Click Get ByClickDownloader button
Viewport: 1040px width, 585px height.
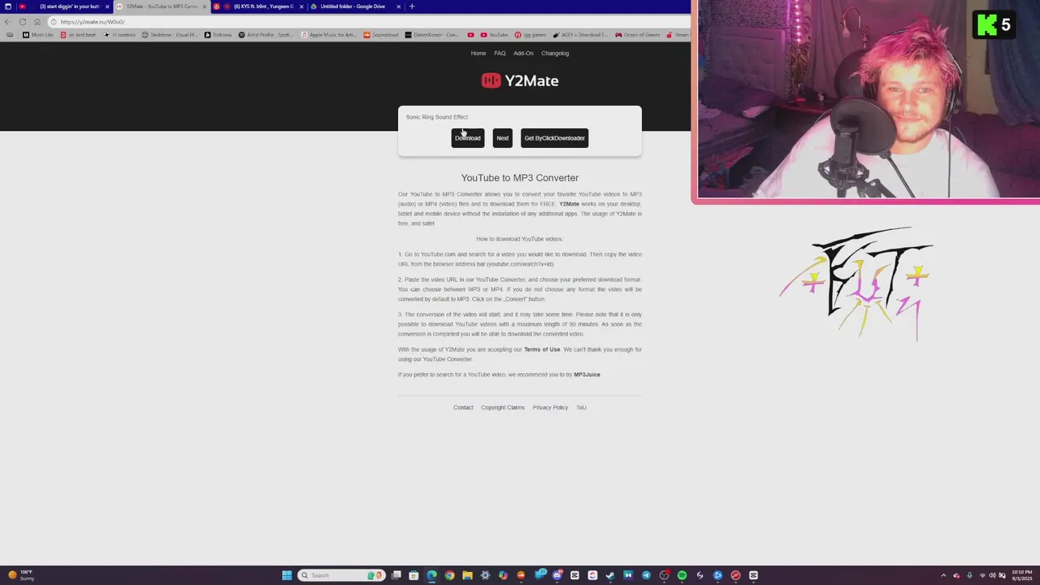pos(555,138)
